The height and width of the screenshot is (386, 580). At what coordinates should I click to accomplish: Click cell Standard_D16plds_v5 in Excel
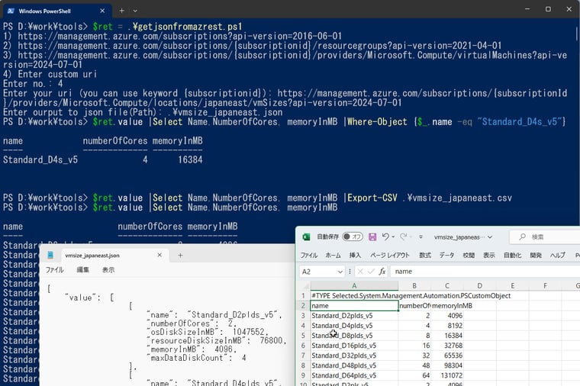[354, 346]
